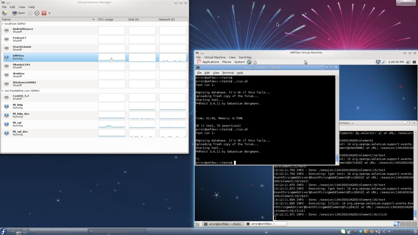
Task: Click the Network I/O column header
Action: pos(172,19)
